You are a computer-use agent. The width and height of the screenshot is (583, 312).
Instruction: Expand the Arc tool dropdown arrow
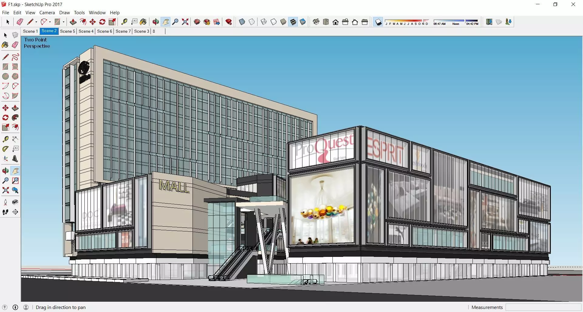[50, 22]
